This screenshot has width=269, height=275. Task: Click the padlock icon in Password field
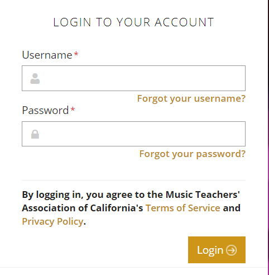coord(35,134)
